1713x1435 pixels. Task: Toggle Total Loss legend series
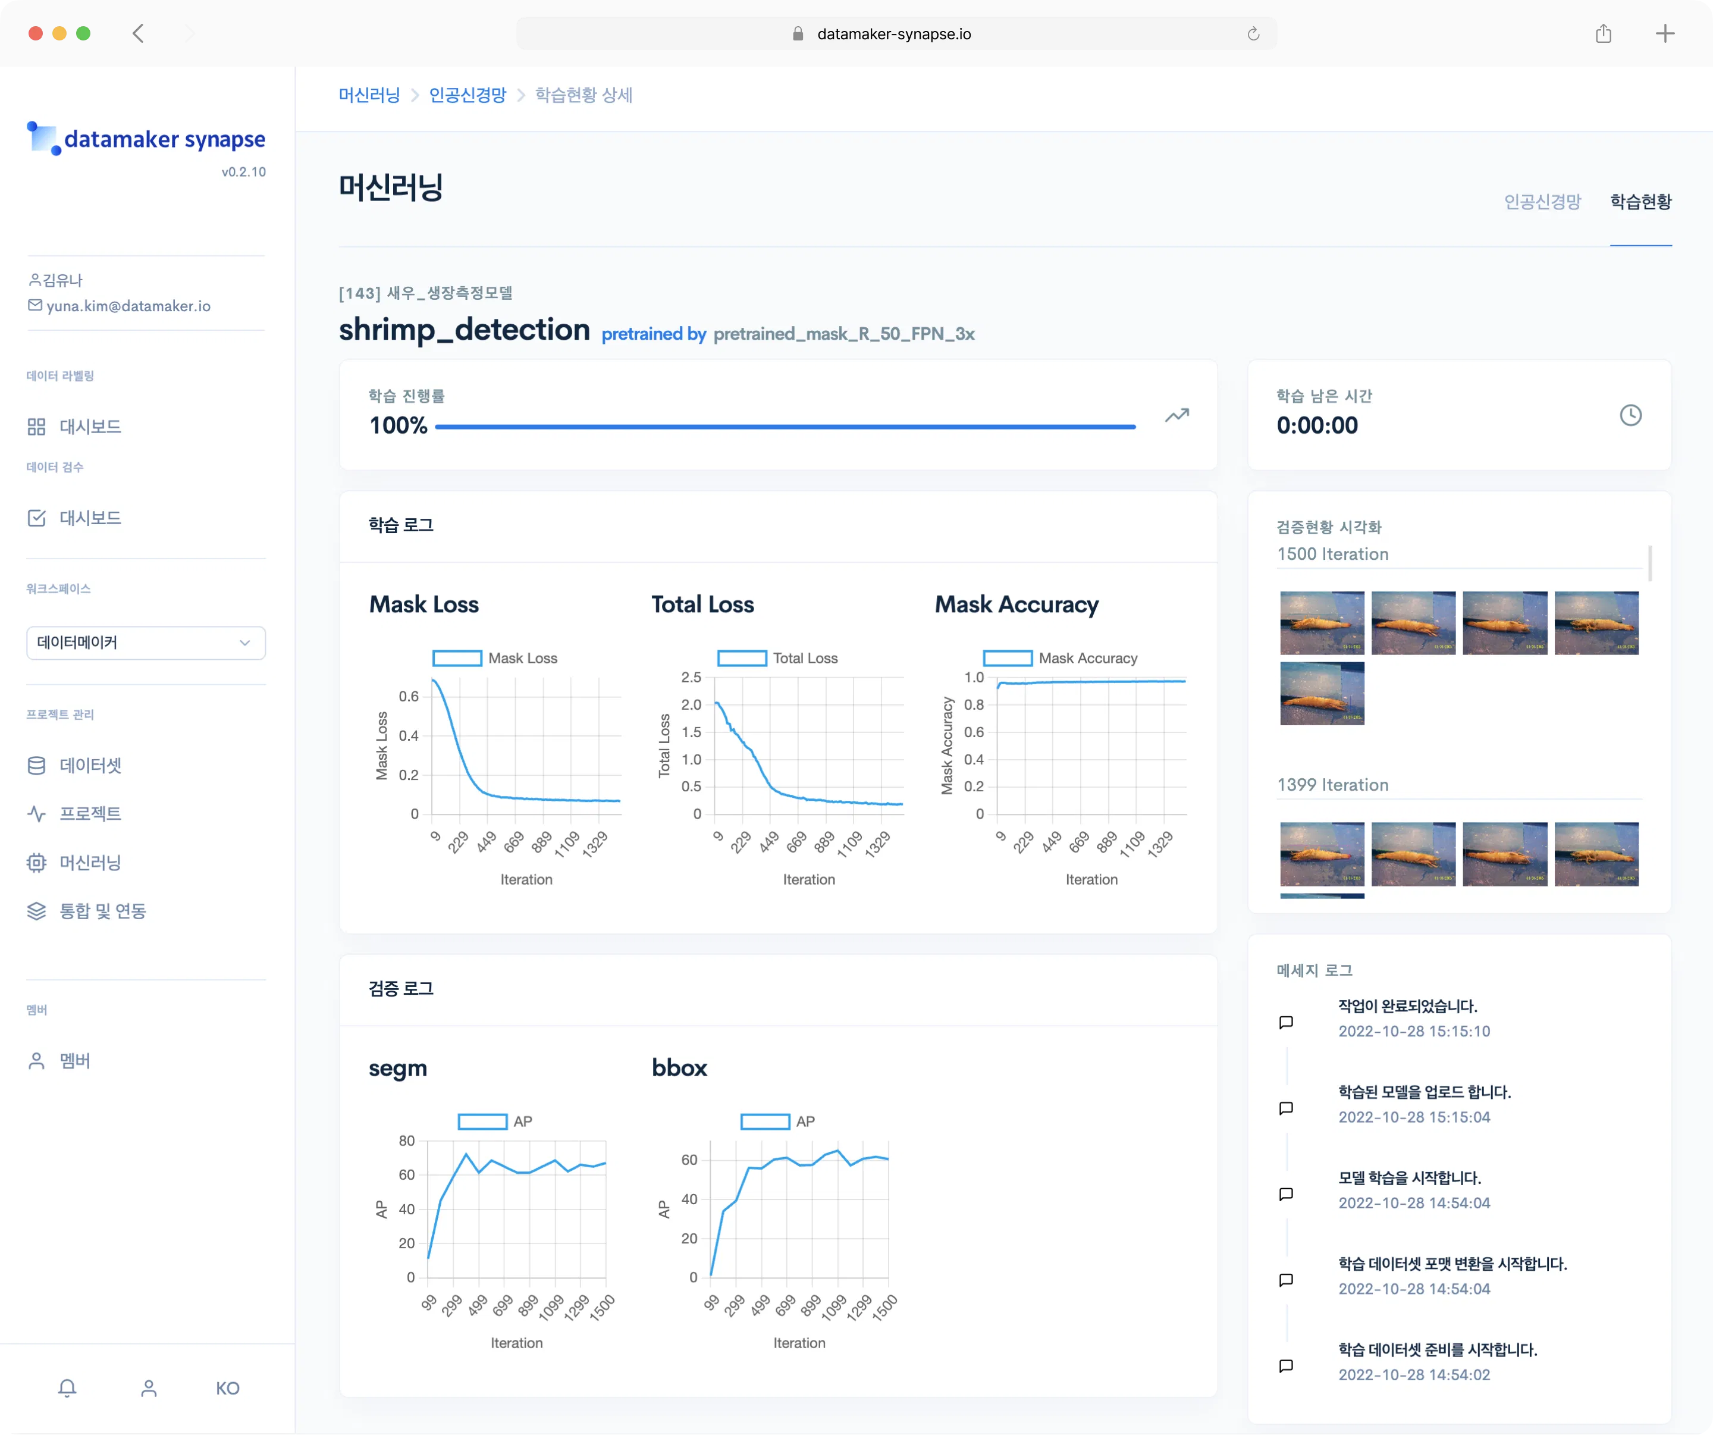pyautogui.click(x=777, y=657)
